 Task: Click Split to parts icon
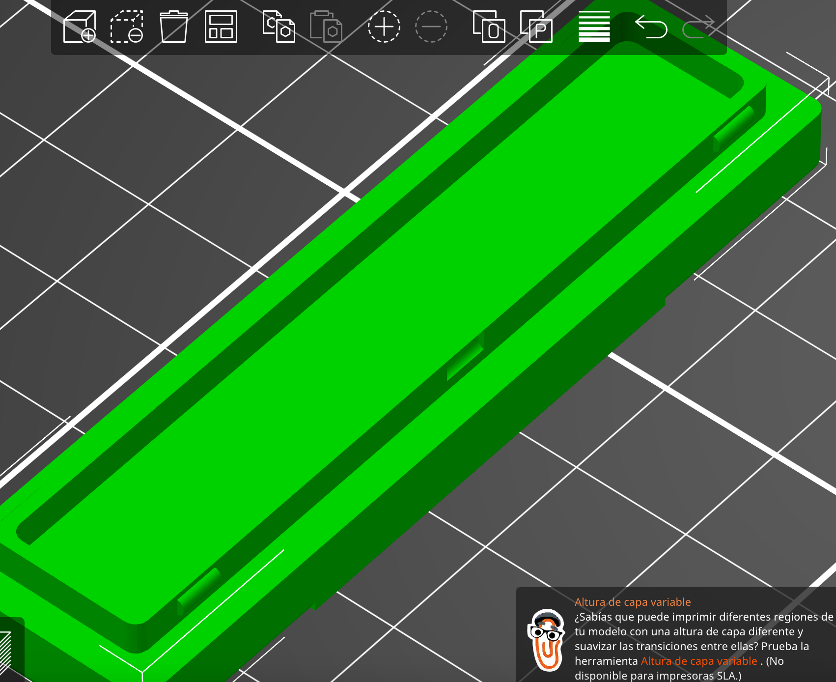tap(536, 27)
